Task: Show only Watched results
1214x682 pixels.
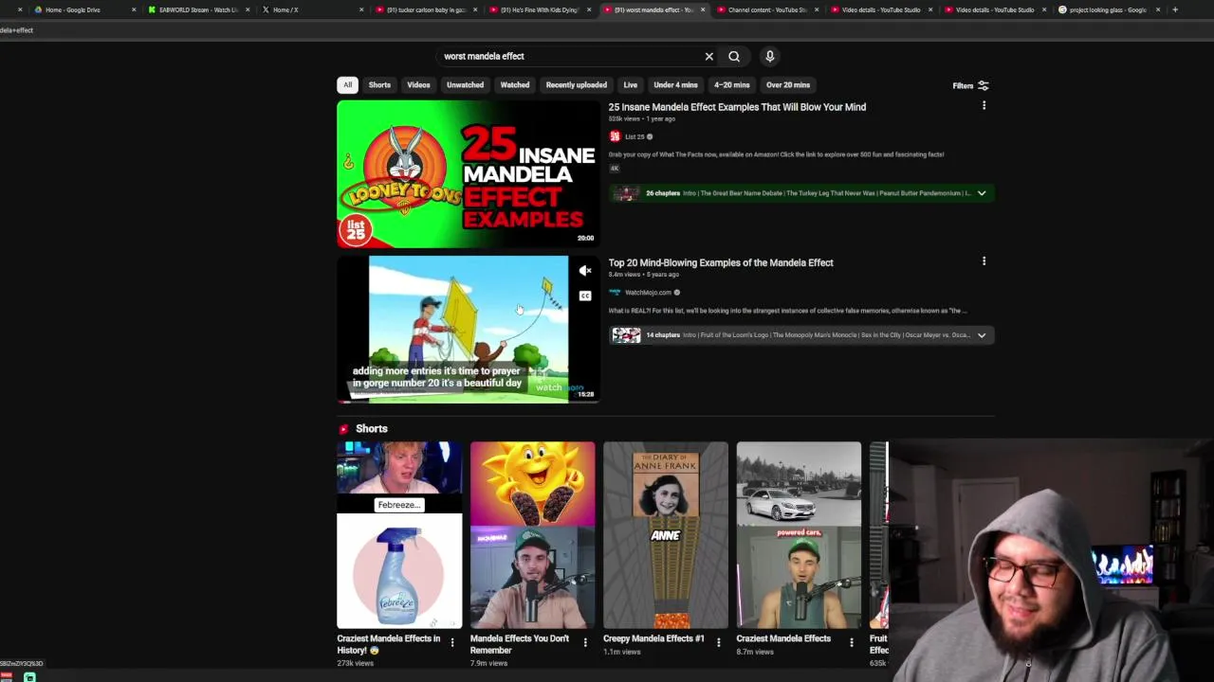Action: (x=515, y=85)
